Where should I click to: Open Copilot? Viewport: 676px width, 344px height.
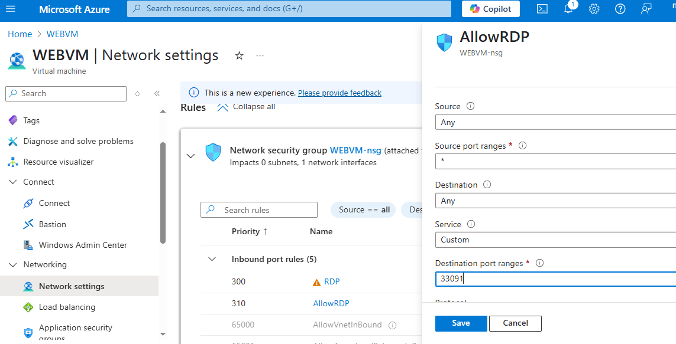[x=491, y=9]
